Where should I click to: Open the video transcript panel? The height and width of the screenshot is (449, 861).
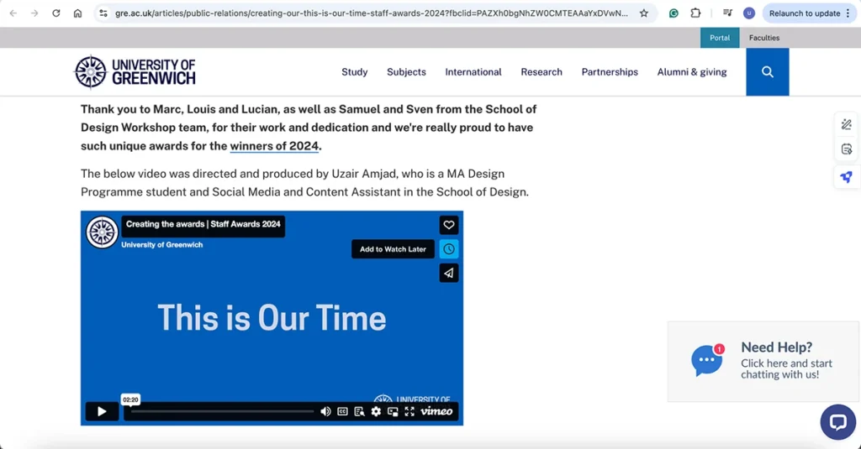(x=359, y=411)
